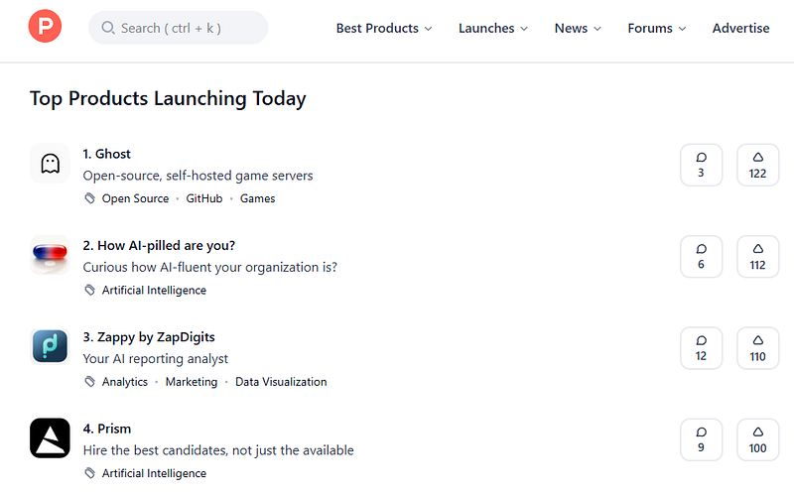The width and height of the screenshot is (794, 494).
Task: Open 'How AI-pilled are you?' title
Action: pyautogui.click(x=159, y=245)
